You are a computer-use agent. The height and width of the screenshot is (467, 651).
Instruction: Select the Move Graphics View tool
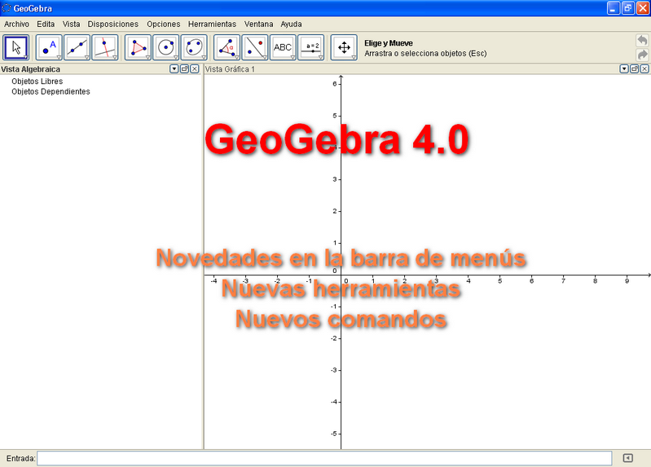tap(344, 48)
